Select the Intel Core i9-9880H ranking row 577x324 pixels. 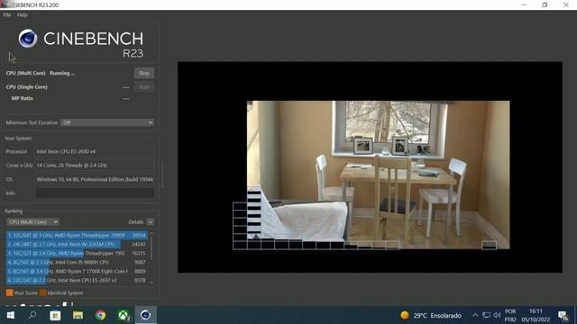(77, 262)
